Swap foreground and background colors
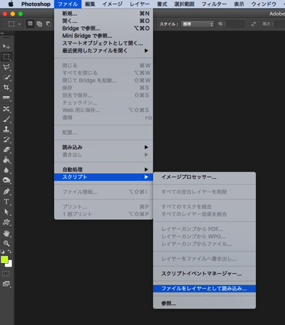This screenshot has height=325, width=285. pos(9,252)
